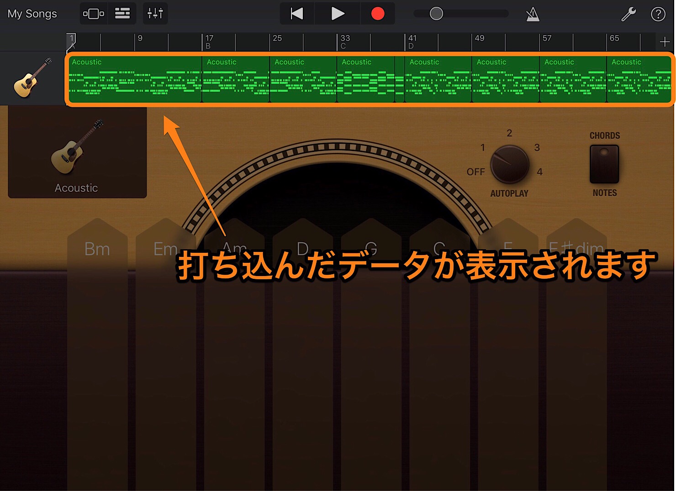Open the Acoustic instrument picker
The image size is (676, 491).
[x=77, y=153]
